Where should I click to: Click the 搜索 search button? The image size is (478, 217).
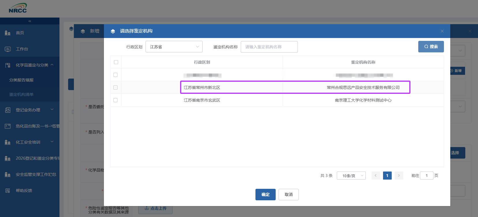tap(431, 47)
